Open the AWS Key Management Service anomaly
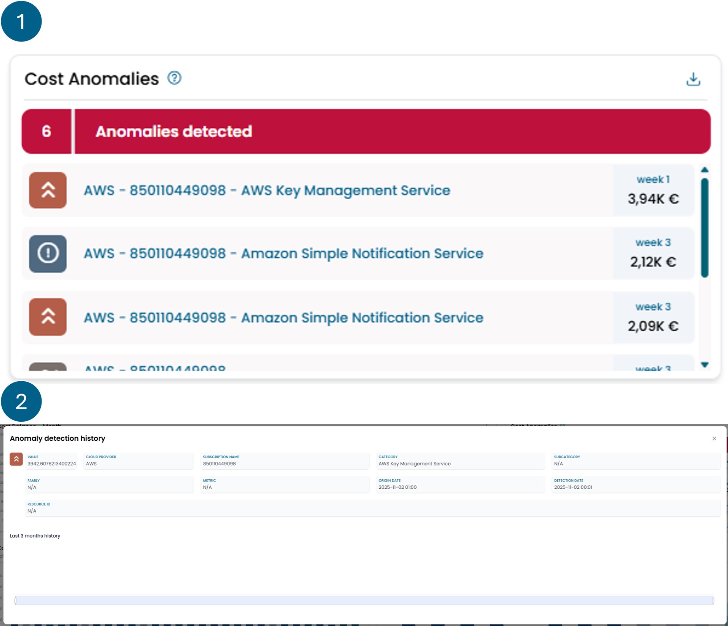728x626 pixels. click(x=267, y=190)
